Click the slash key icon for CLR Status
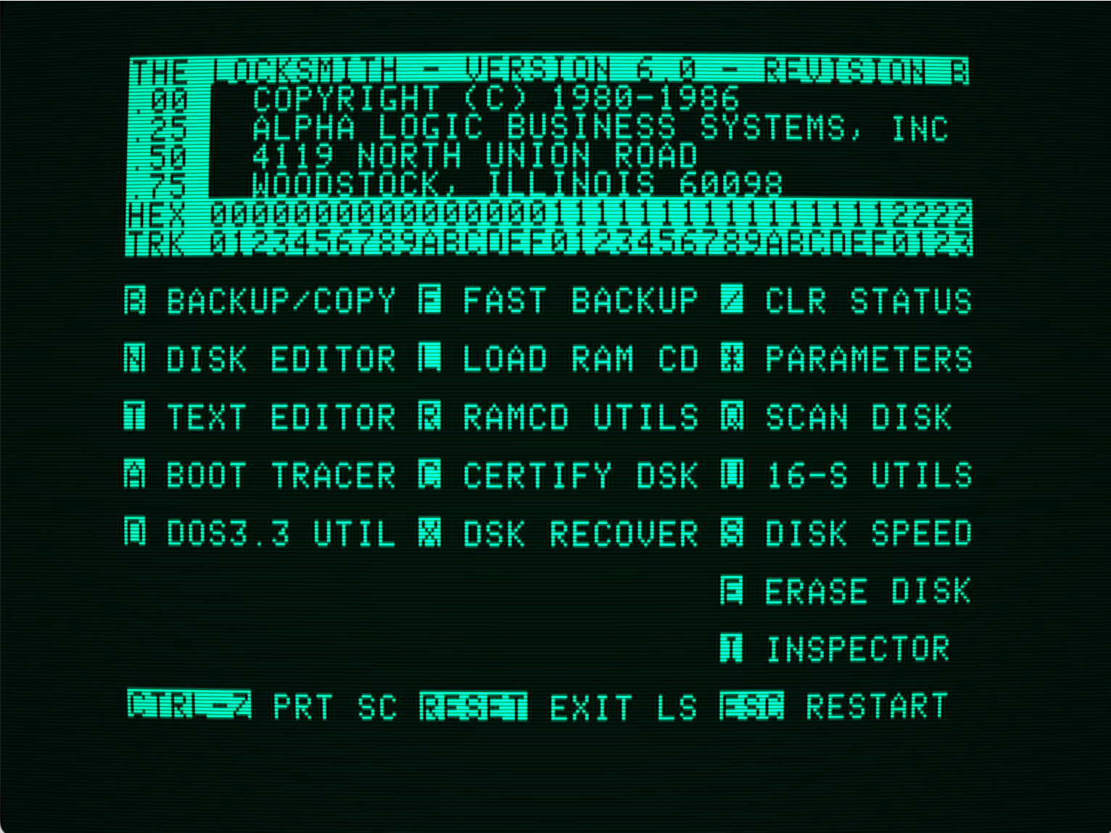The image size is (1111, 833). (x=732, y=300)
